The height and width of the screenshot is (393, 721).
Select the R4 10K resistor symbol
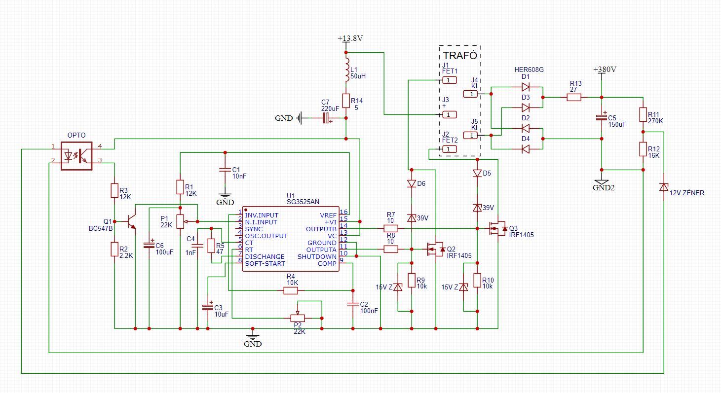[291, 290]
